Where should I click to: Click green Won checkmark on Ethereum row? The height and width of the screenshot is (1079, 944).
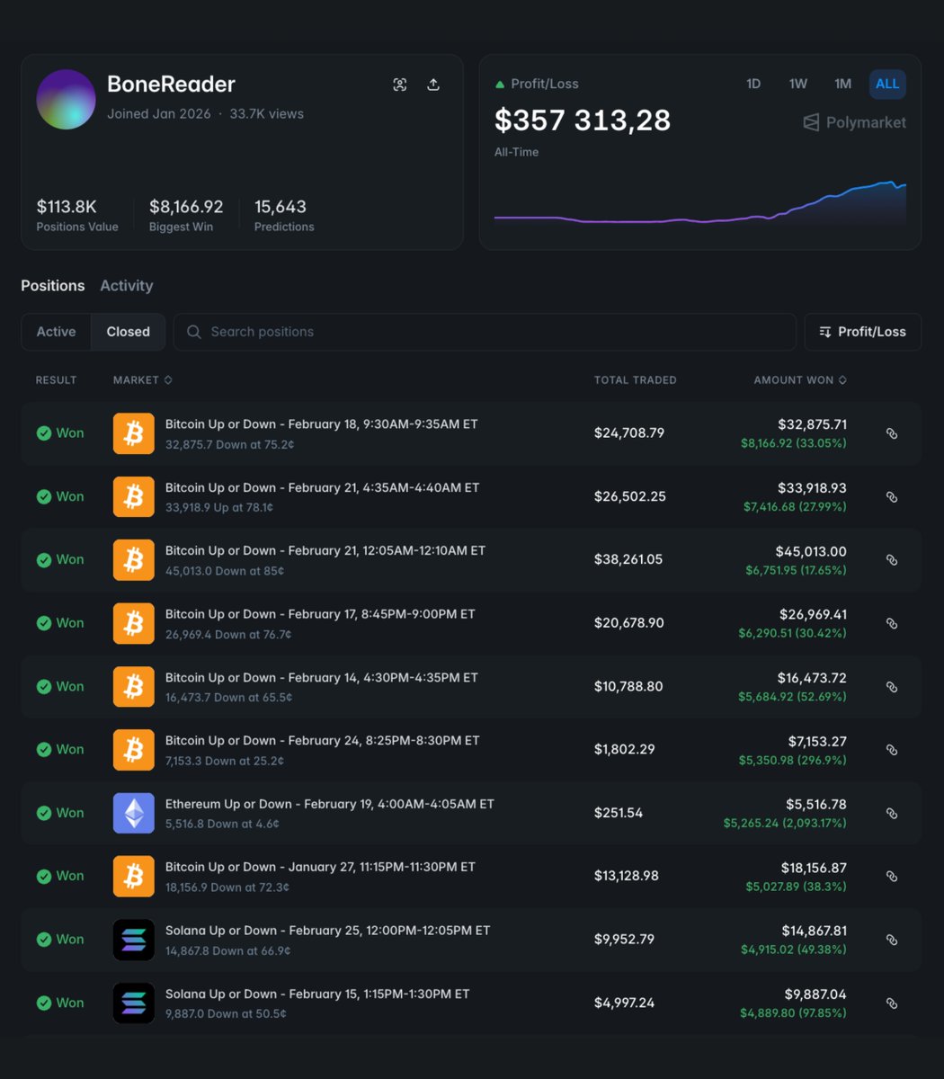[x=43, y=813]
